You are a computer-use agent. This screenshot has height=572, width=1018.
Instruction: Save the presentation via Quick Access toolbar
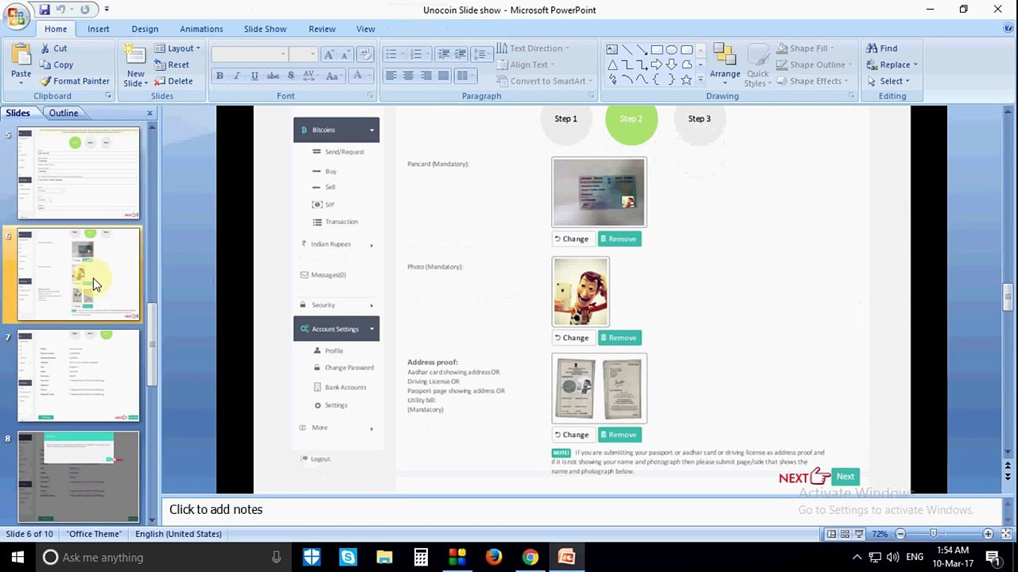pyautogui.click(x=45, y=10)
